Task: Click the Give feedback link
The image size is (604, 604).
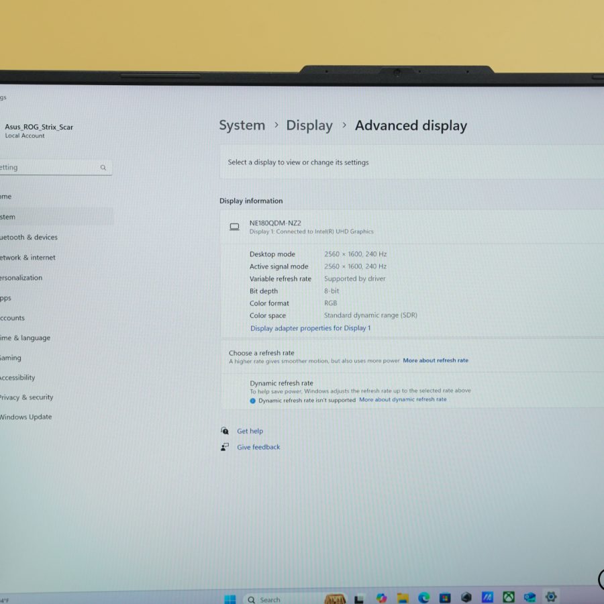Action: pyautogui.click(x=258, y=447)
